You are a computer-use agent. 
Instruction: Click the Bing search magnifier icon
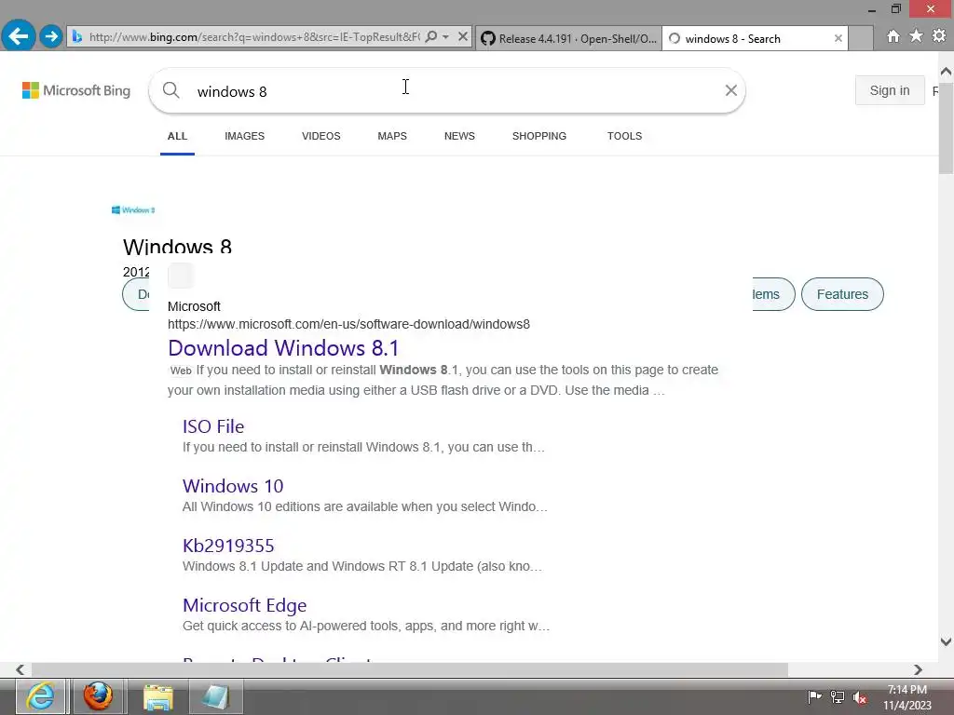(171, 90)
